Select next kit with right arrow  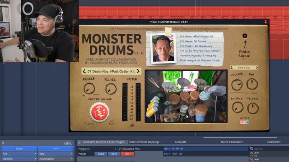click(x=138, y=71)
